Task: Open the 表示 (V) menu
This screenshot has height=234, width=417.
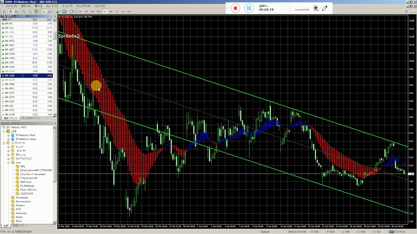Action: coord(26,6)
